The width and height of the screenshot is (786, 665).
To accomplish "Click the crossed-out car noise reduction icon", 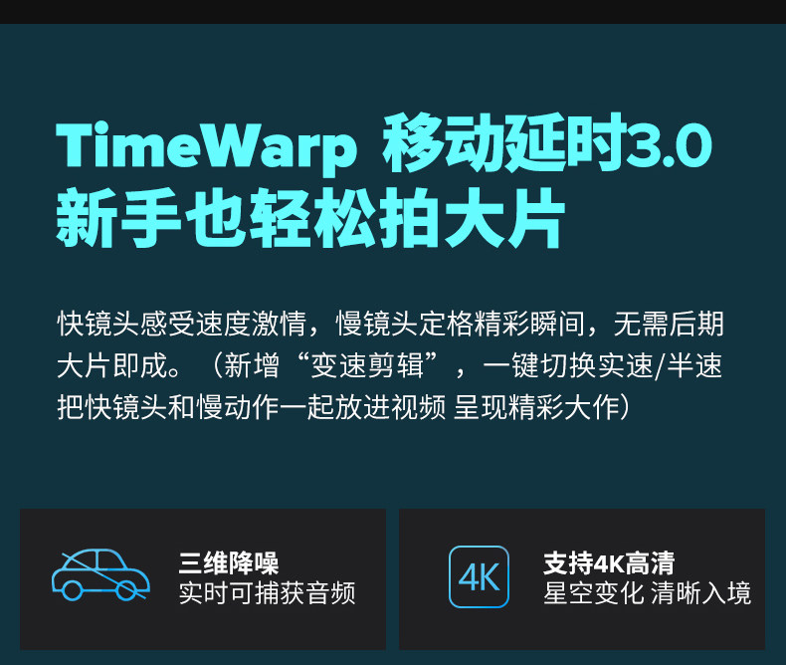I will coord(100,574).
